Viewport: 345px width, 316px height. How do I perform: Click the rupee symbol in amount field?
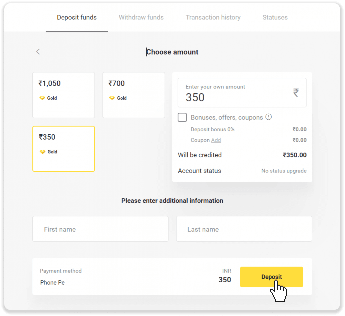tap(296, 92)
